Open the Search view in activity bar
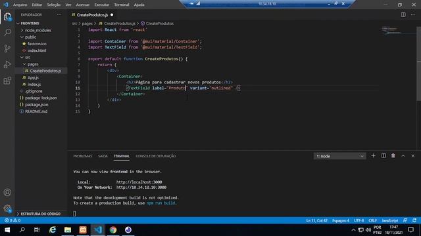 point(7,32)
